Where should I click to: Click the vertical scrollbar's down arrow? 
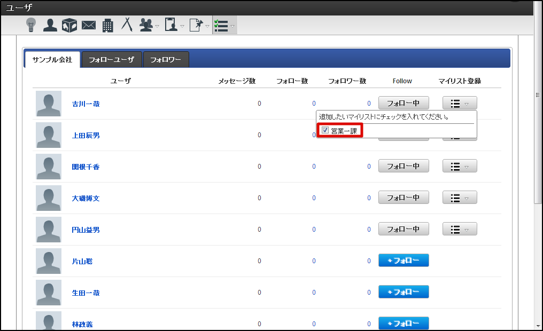pos(538,325)
